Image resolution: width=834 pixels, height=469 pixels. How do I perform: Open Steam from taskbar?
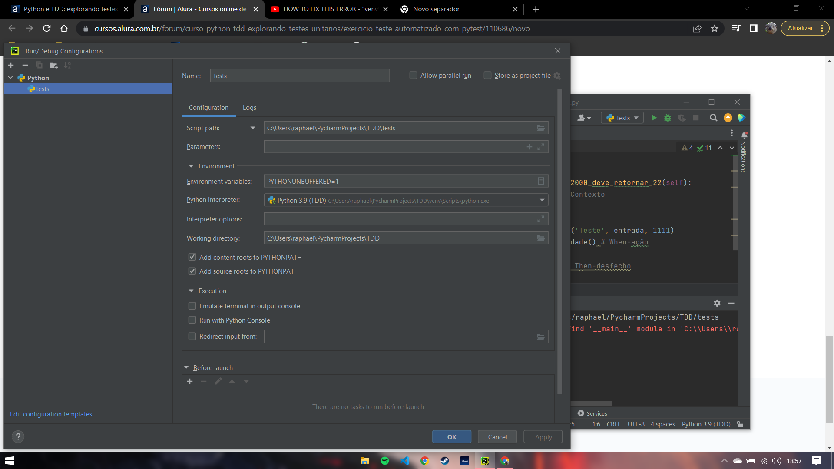point(445,461)
